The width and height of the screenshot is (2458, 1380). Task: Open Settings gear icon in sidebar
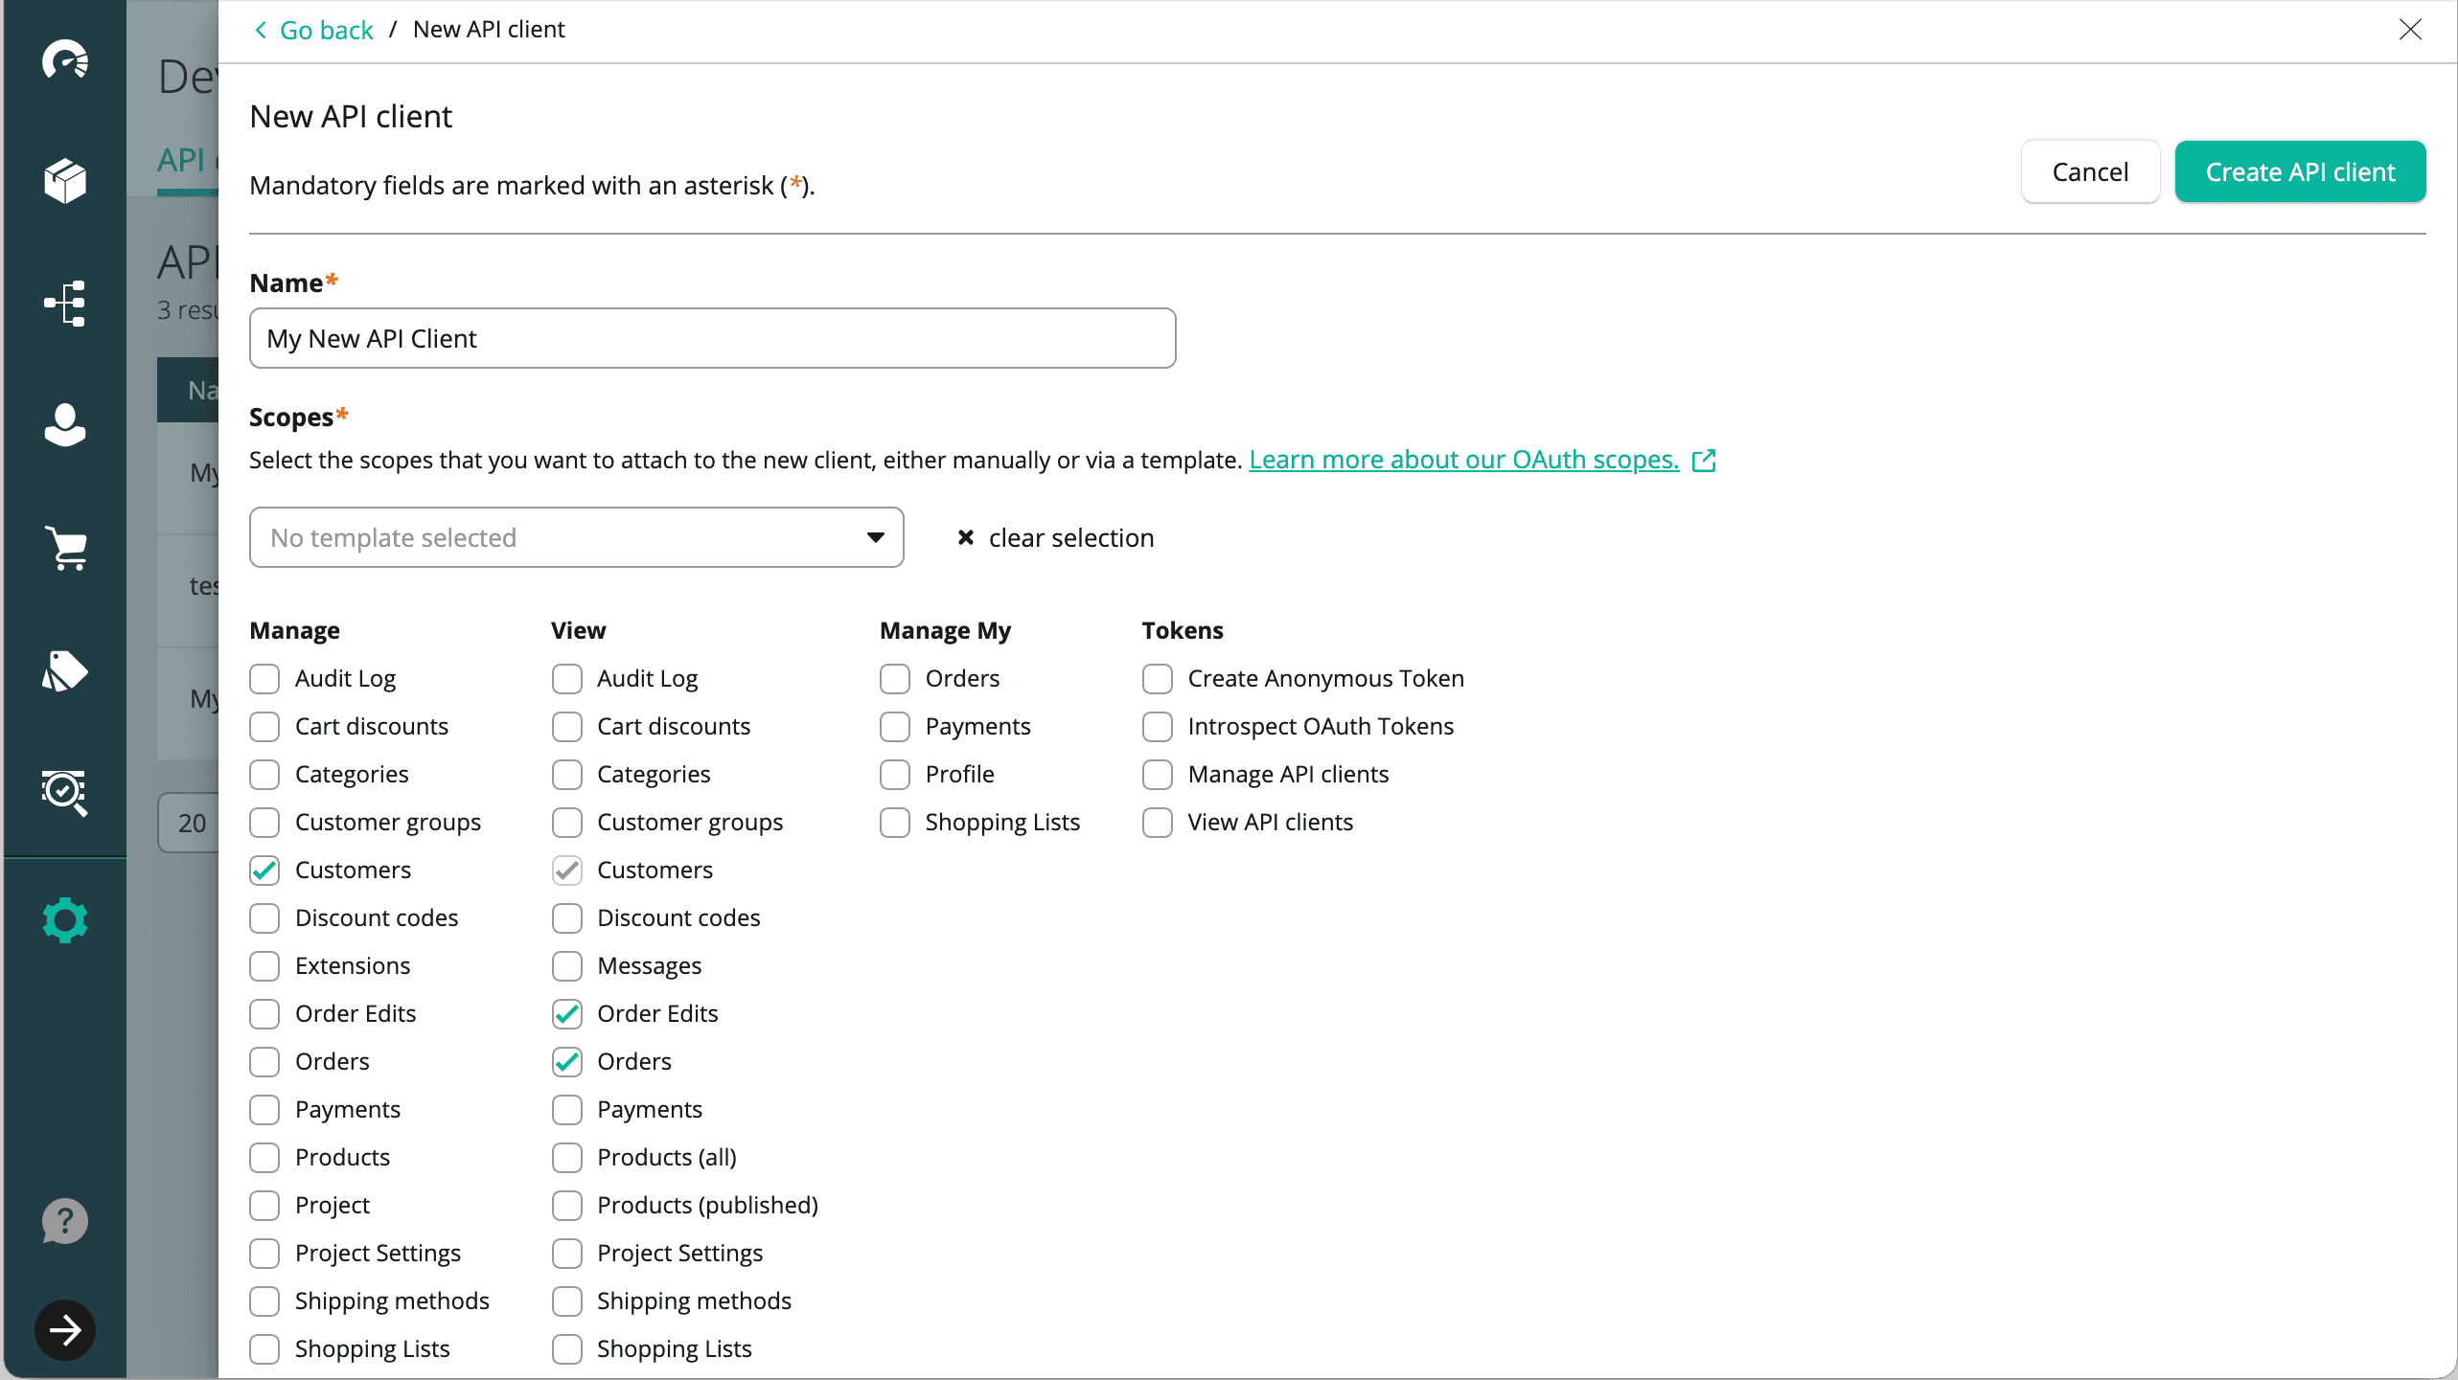point(65,920)
